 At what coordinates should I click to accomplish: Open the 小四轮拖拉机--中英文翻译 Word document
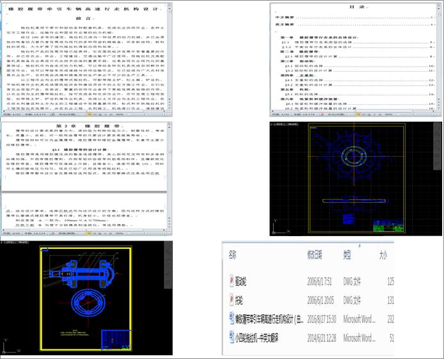coord(257,337)
